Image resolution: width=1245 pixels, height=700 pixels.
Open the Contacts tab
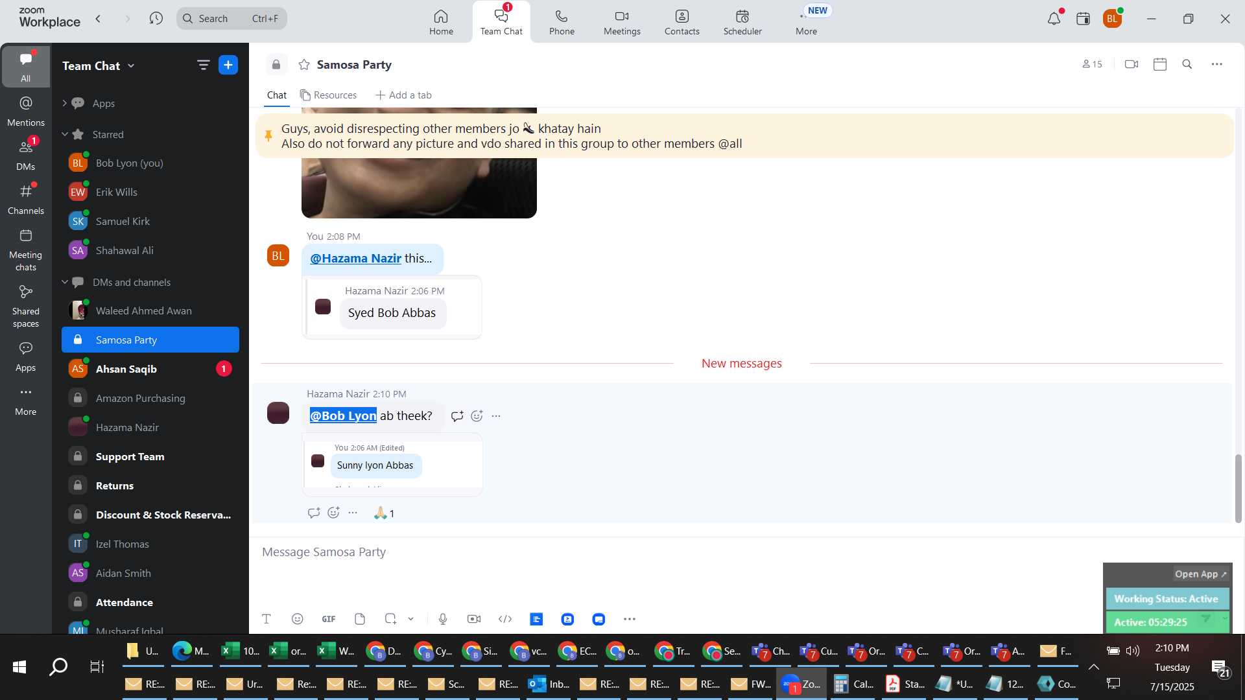click(682, 22)
